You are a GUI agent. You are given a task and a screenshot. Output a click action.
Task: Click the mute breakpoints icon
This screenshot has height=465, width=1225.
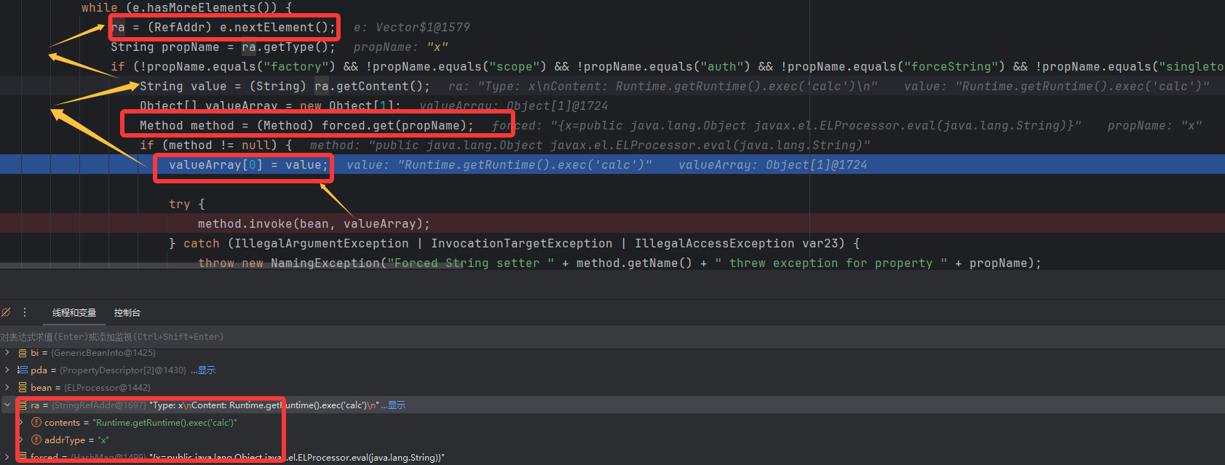click(x=6, y=312)
